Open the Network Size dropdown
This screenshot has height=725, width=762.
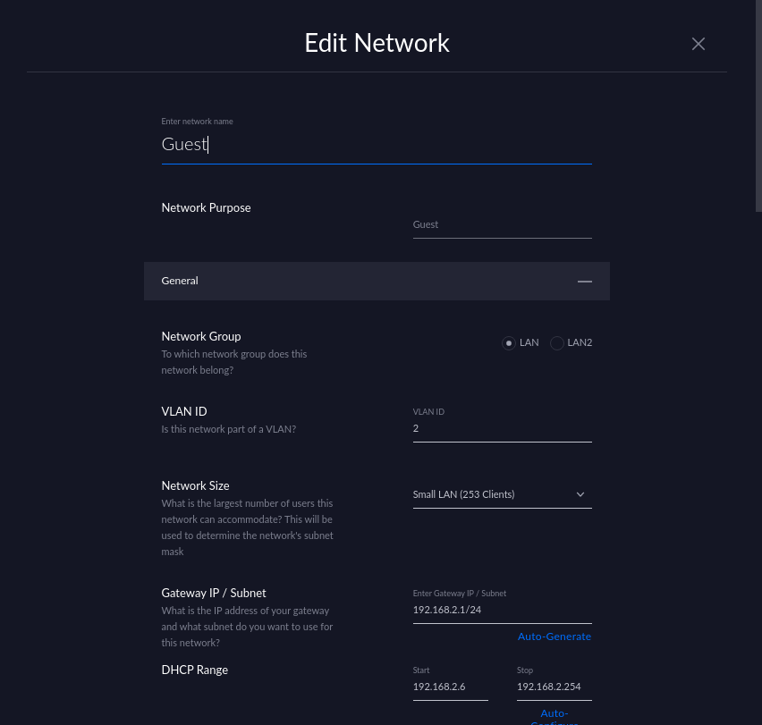501,494
